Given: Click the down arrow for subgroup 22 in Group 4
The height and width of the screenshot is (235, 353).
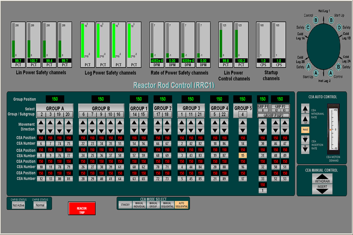Looking at the screenshot, I should (224, 131).
